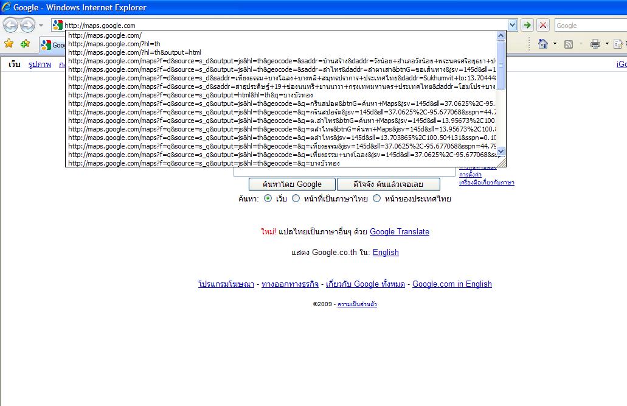
Task: Open the โปรแกรมโฆษณา link
Action: 226,284
